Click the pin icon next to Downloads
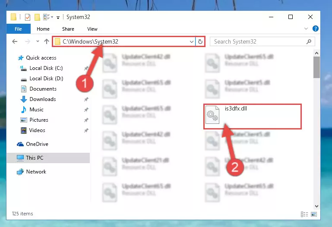332x227 pixels. coord(86,99)
